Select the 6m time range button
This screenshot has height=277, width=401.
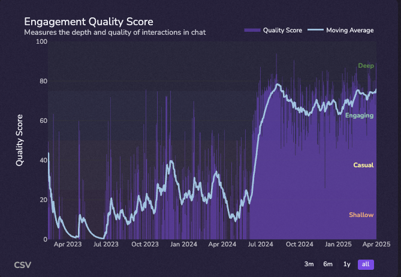click(328, 264)
